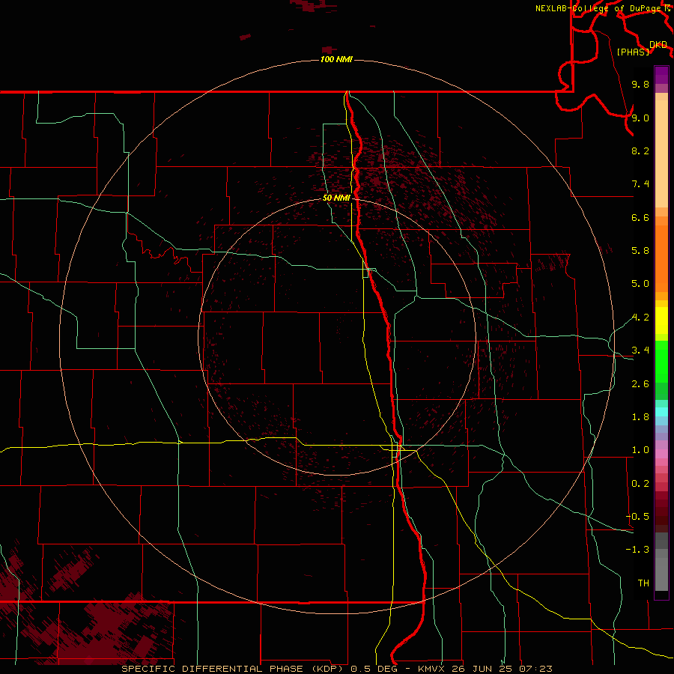Click the "0.5 DEG" tilt text in caption
The height and width of the screenshot is (674, 674).
coord(377,669)
